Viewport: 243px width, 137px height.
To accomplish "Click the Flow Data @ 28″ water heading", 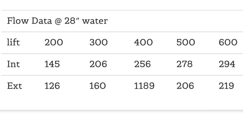I will (57, 21).
